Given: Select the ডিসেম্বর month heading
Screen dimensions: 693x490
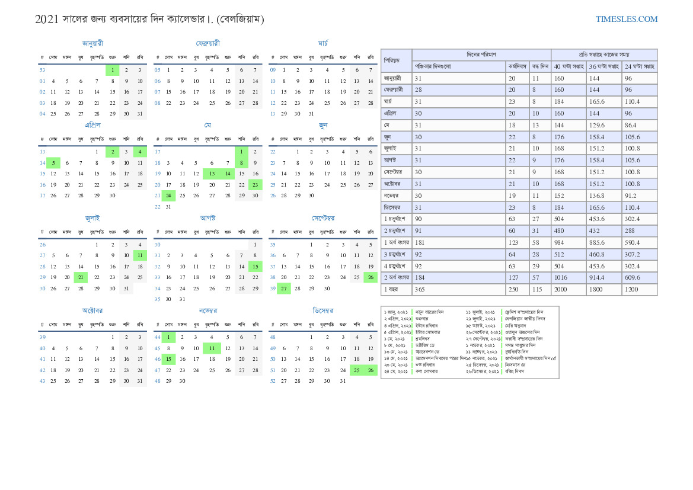Looking at the screenshot, I should [322, 310].
